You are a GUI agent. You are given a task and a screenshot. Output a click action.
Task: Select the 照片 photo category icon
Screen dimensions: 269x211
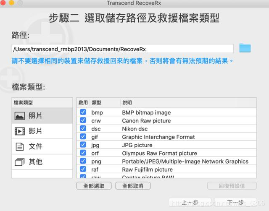20,116
